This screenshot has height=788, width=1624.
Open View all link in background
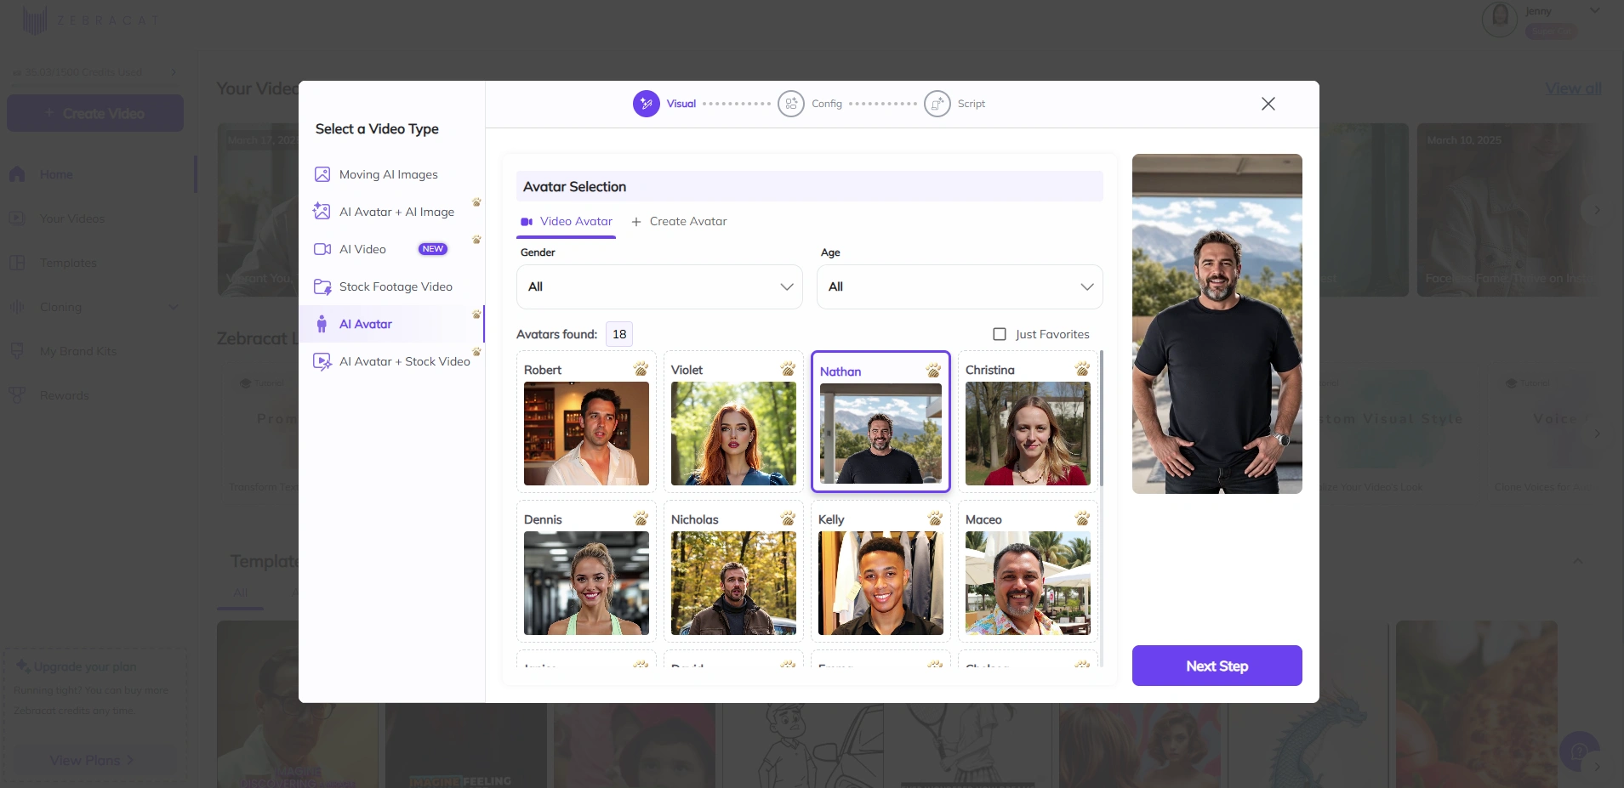[1573, 88]
